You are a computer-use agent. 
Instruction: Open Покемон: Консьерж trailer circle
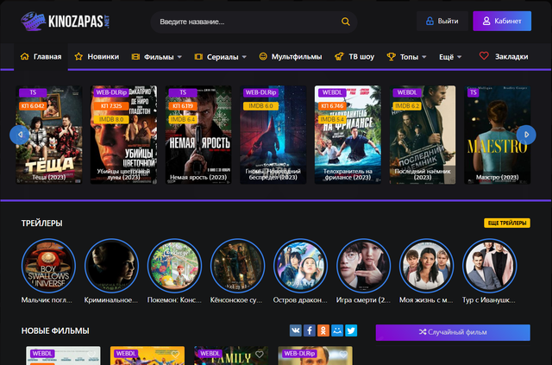(x=174, y=266)
